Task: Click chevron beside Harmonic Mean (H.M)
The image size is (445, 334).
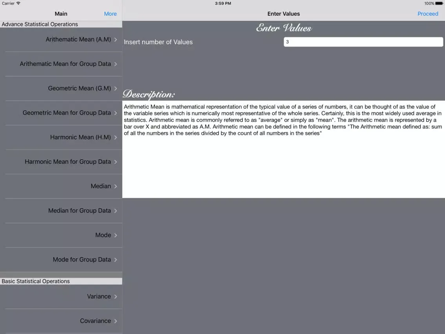Action: coord(116,137)
